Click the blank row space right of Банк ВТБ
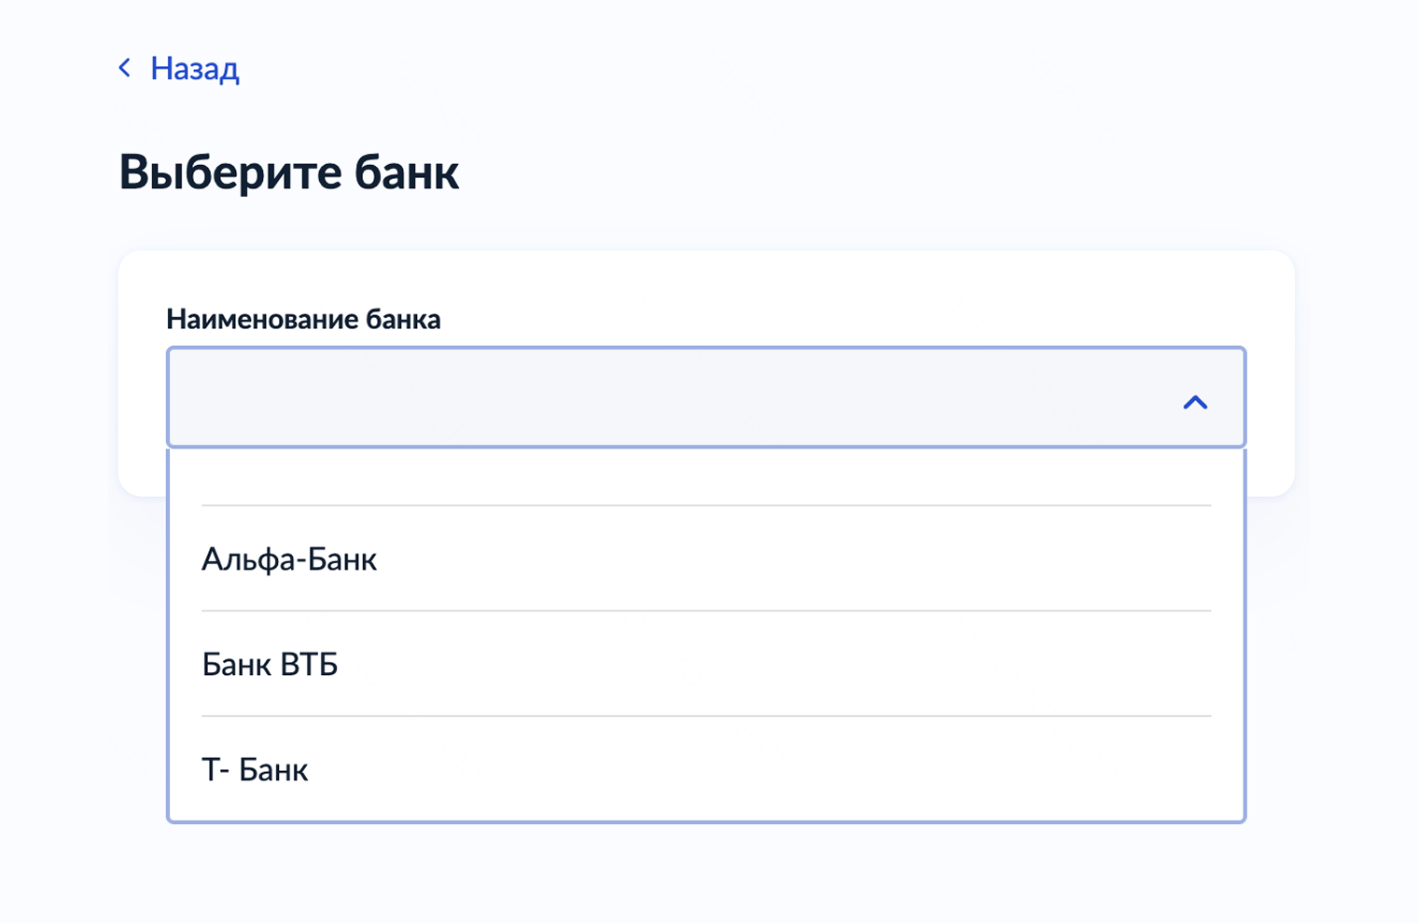This screenshot has height=923, width=1418. coord(793,665)
